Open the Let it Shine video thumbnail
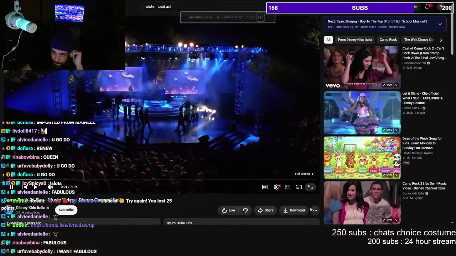The image size is (456, 256). 362,113
